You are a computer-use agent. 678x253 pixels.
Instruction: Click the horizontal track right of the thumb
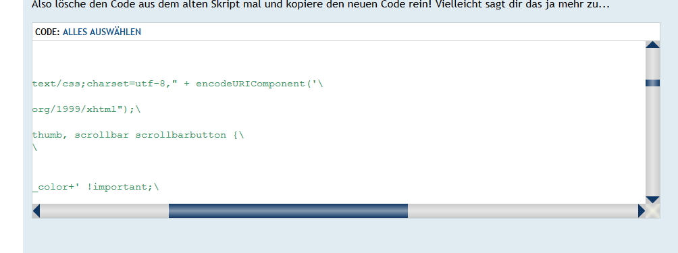coord(523,210)
